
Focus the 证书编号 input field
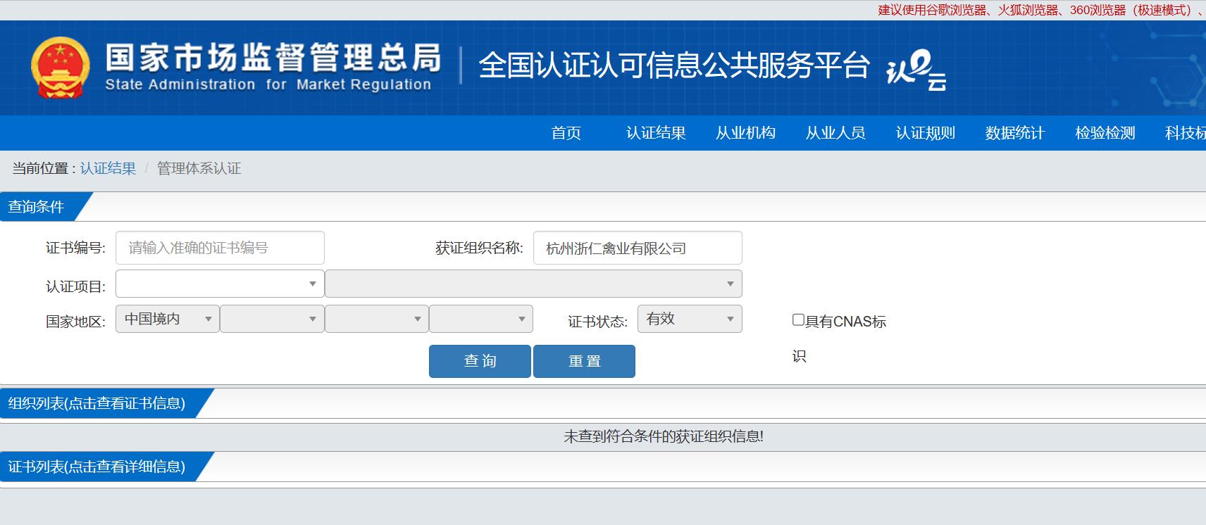tap(220, 248)
